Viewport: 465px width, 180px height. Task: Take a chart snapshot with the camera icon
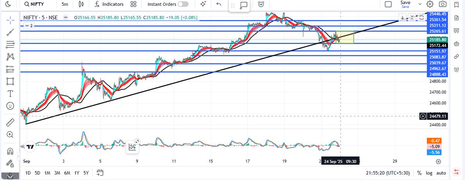tap(442, 4)
